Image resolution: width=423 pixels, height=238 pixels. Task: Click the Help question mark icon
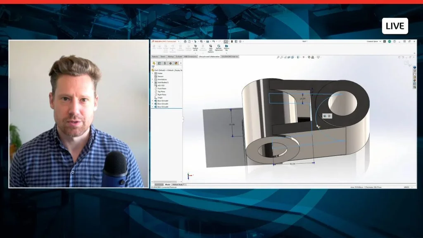pyautogui.click(x=394, y=41)
